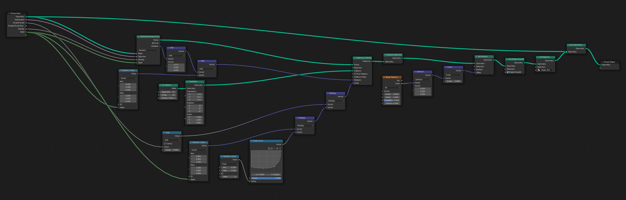Collapse the Join Geometry node
Screen dimensions: 626x200
pos(569,45)
